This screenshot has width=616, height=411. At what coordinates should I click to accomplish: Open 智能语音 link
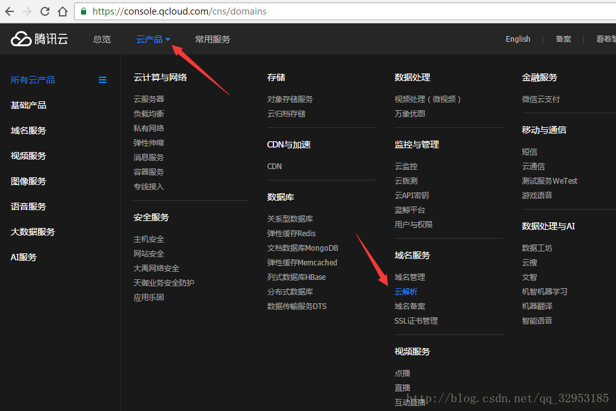point(537,320)
